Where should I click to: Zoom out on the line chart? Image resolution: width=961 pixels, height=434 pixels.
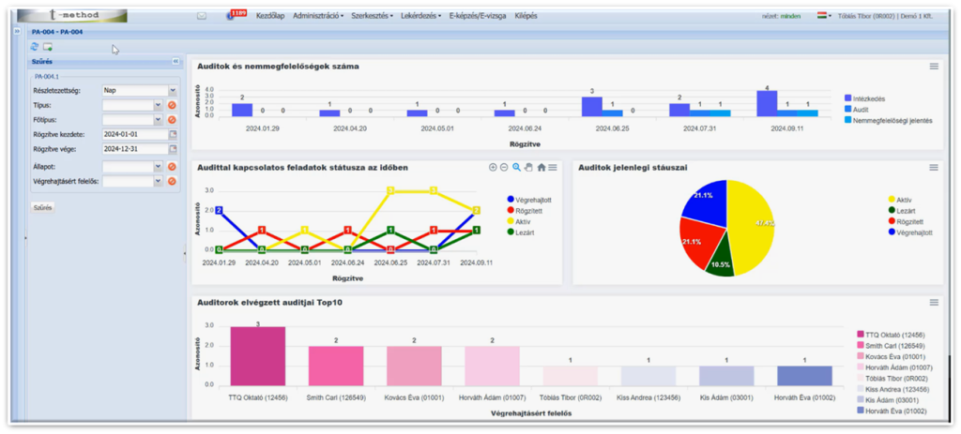coord(505,167)
